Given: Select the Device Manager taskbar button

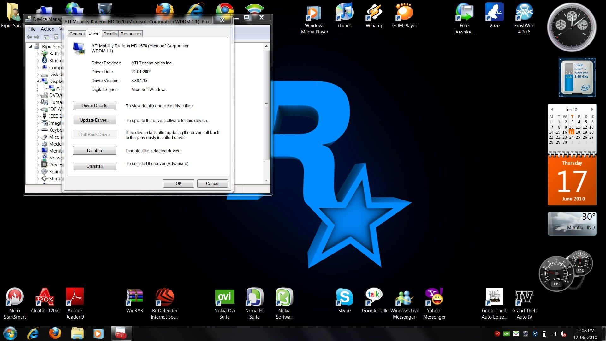Looking at the screenshot, I should pos(121,334).
